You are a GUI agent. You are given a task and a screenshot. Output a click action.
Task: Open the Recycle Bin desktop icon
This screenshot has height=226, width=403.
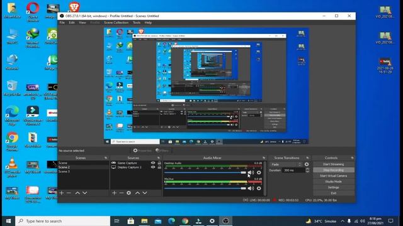click(x=12, y=88)
